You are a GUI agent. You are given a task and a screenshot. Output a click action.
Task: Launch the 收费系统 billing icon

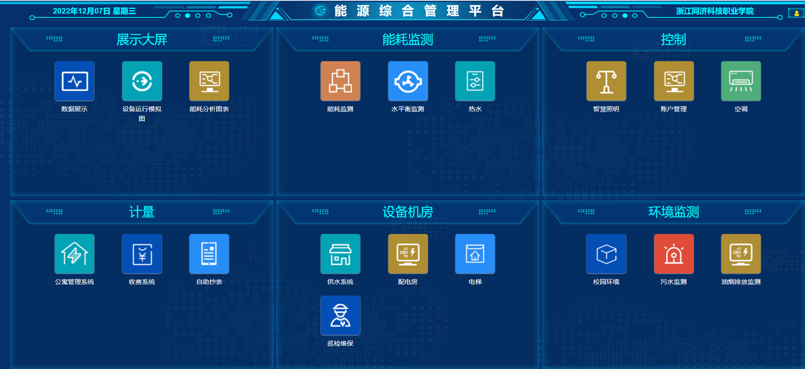pos(142,254)
